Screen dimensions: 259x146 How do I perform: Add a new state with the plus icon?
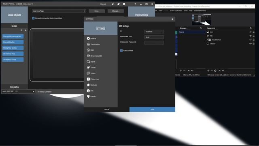pos(25,30)
